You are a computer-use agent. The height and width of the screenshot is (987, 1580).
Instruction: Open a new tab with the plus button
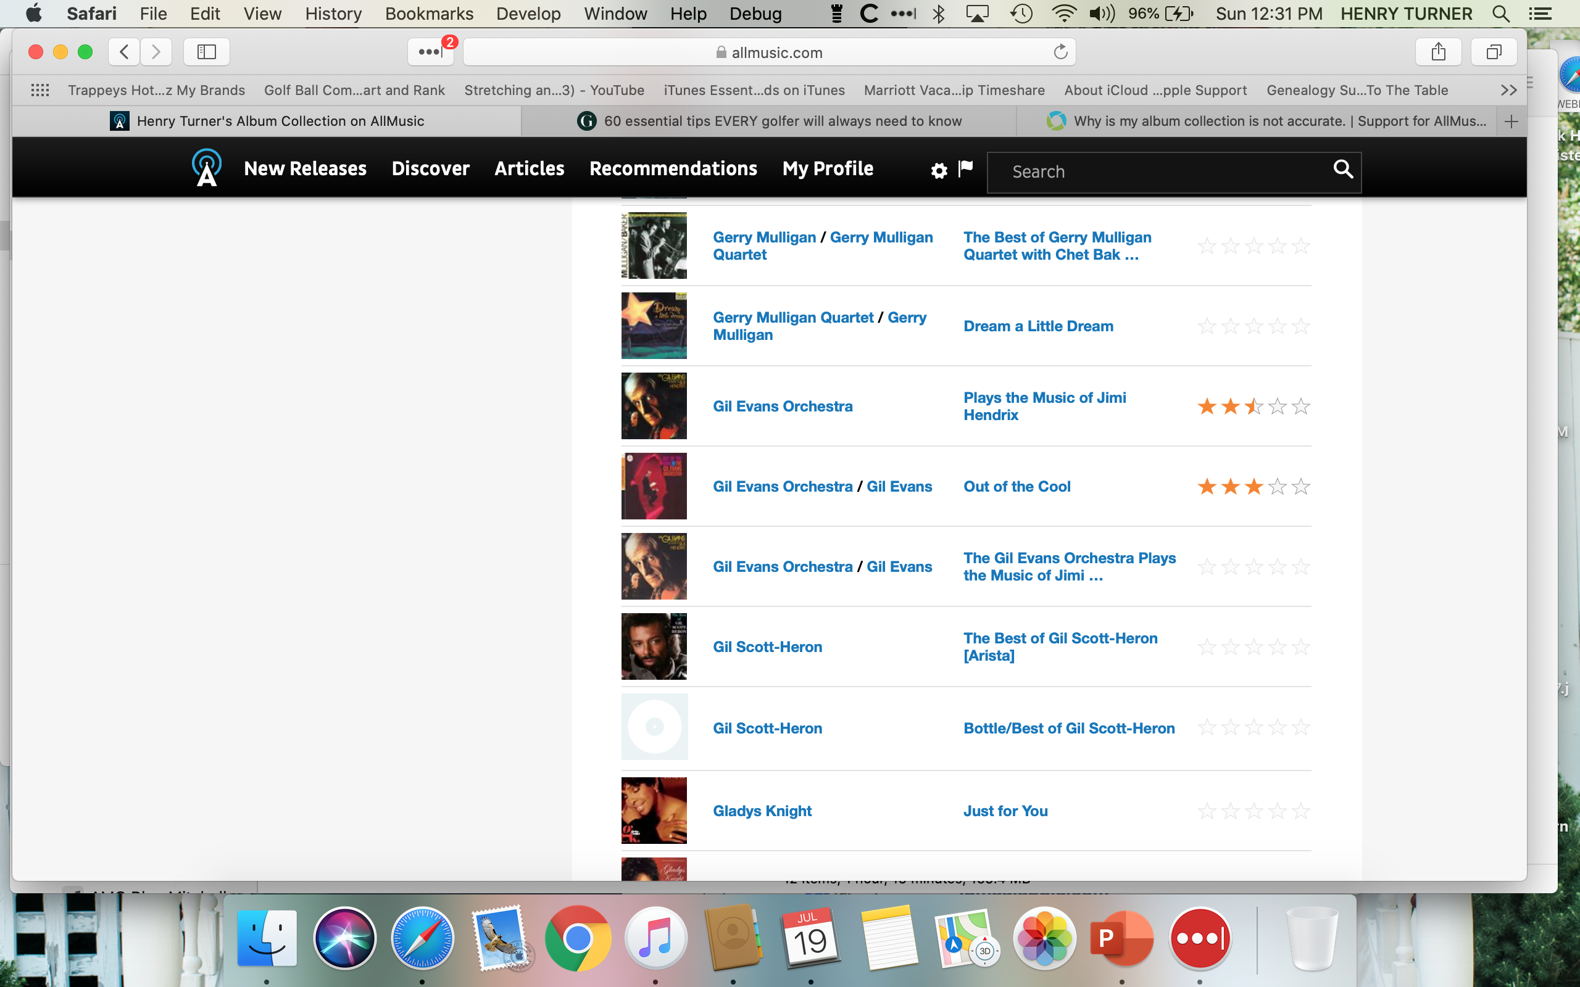1511,122
